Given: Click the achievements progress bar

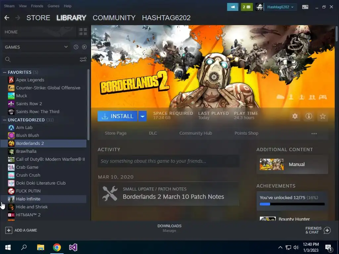Looking at the screenshot, I should click(x=292, y=204).
